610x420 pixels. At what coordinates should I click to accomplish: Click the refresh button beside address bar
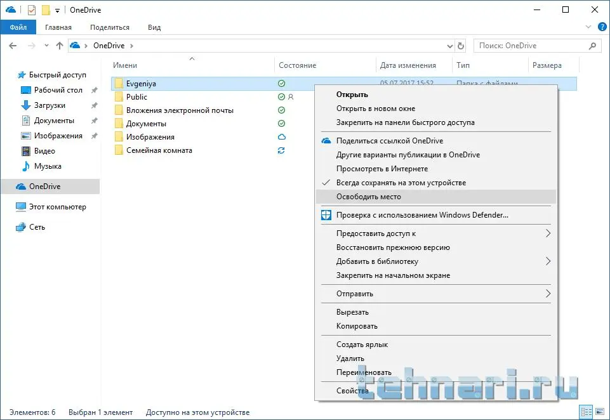(x=461, y=46)
